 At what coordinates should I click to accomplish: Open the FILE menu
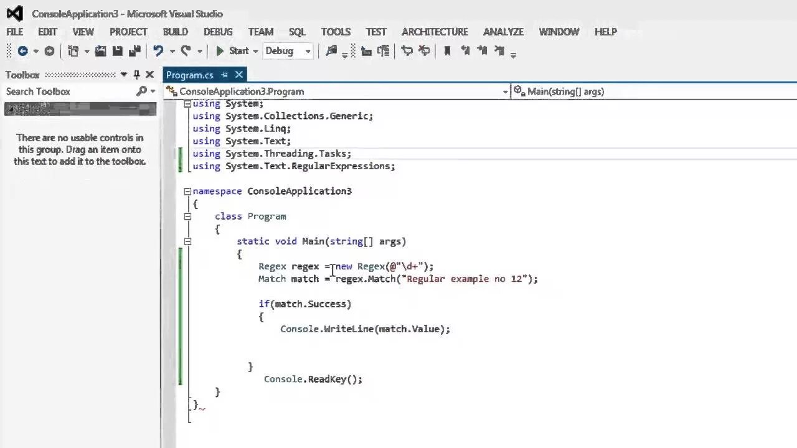tap(15, 32)
